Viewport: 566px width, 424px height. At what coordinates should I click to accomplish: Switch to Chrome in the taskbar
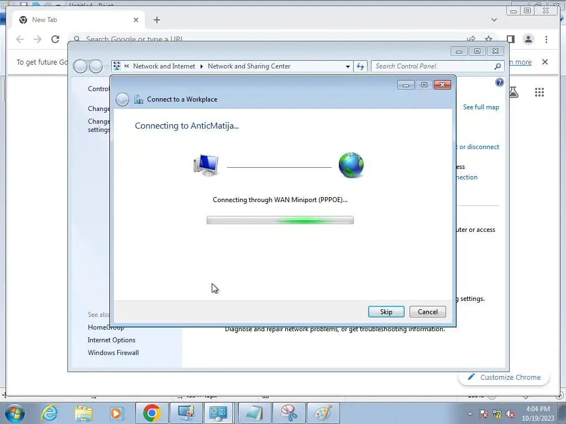[x=151, y=413]
